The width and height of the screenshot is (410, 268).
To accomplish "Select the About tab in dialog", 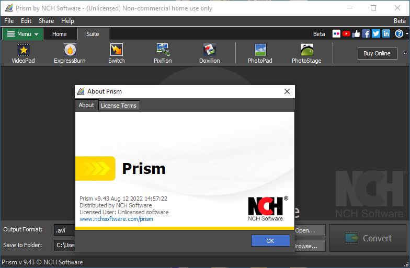I will click(x=86, y=105).
